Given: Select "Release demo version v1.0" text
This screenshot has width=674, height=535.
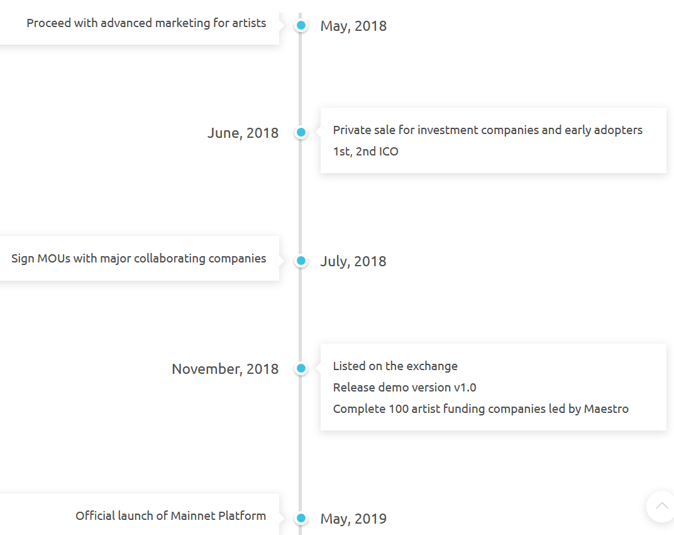Looking at the screenshot, I should (x=404, y=388).
